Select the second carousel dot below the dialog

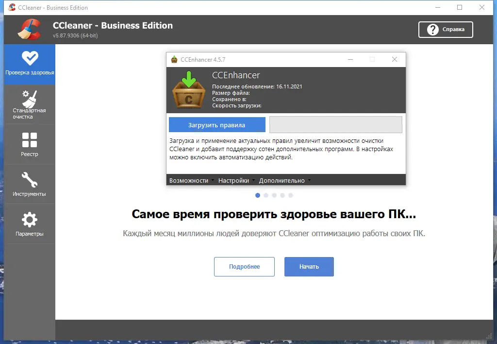[x=266, y=195]
